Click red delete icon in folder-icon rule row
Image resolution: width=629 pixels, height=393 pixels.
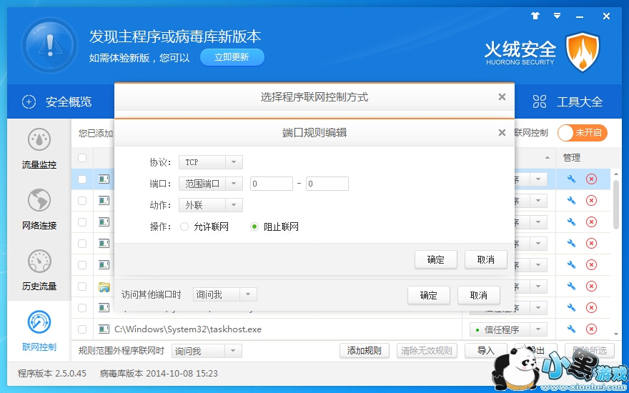(x=591, y=287)
